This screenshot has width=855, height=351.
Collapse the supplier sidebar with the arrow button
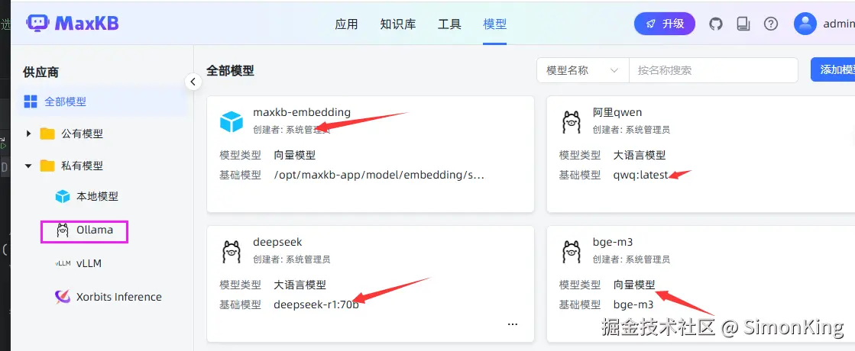click(193, 82)
